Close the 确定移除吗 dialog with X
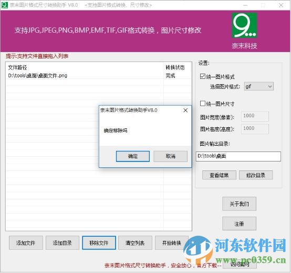 [185, 110]
